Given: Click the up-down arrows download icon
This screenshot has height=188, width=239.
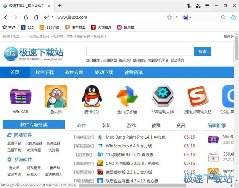Looking at the screenshot, I should point(189,6).
